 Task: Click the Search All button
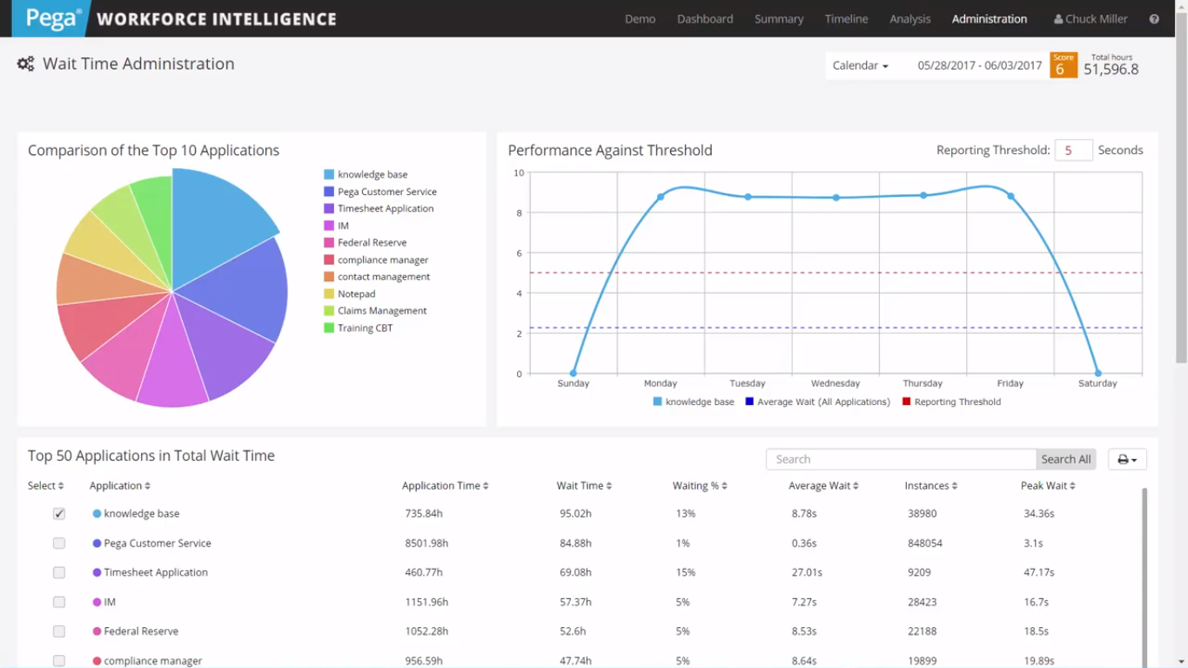click(x=1066, y=459)
